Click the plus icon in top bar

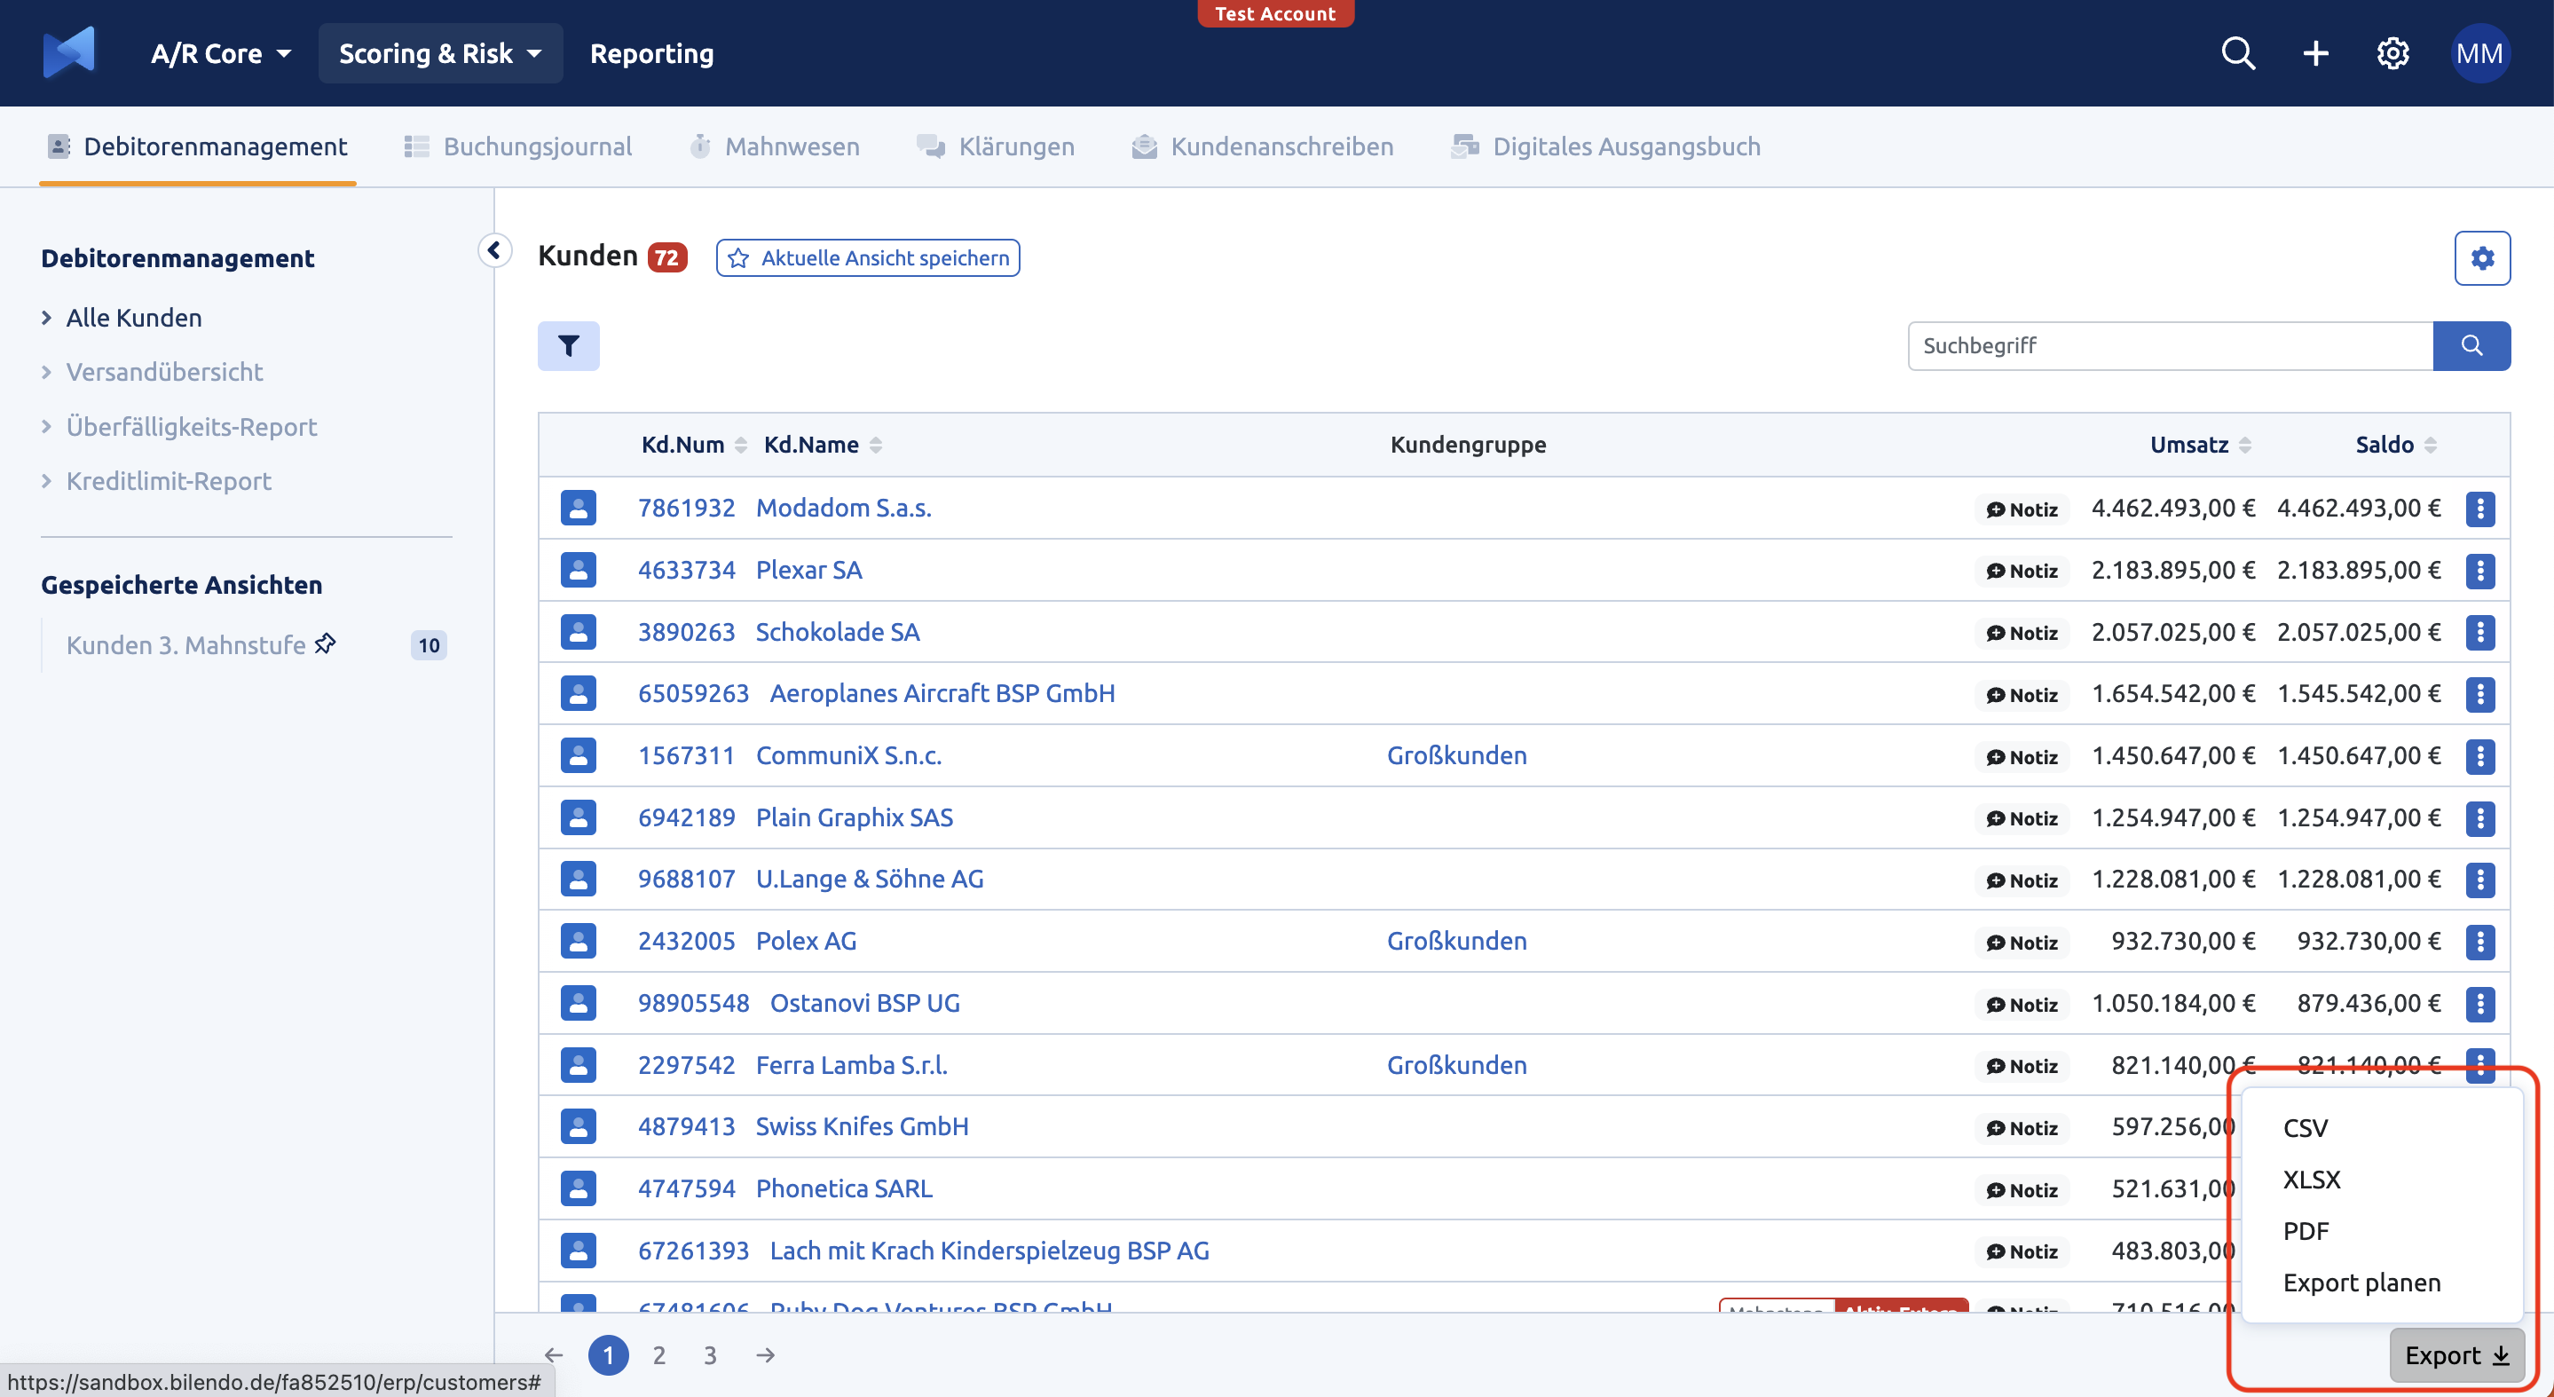pos(2315,53)
